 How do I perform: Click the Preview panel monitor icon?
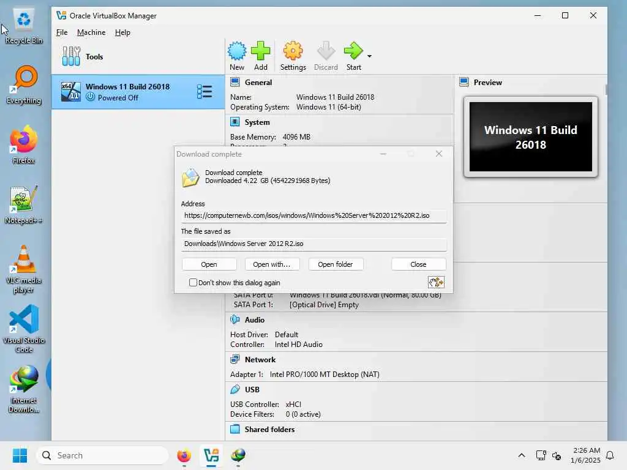(464, 83)
